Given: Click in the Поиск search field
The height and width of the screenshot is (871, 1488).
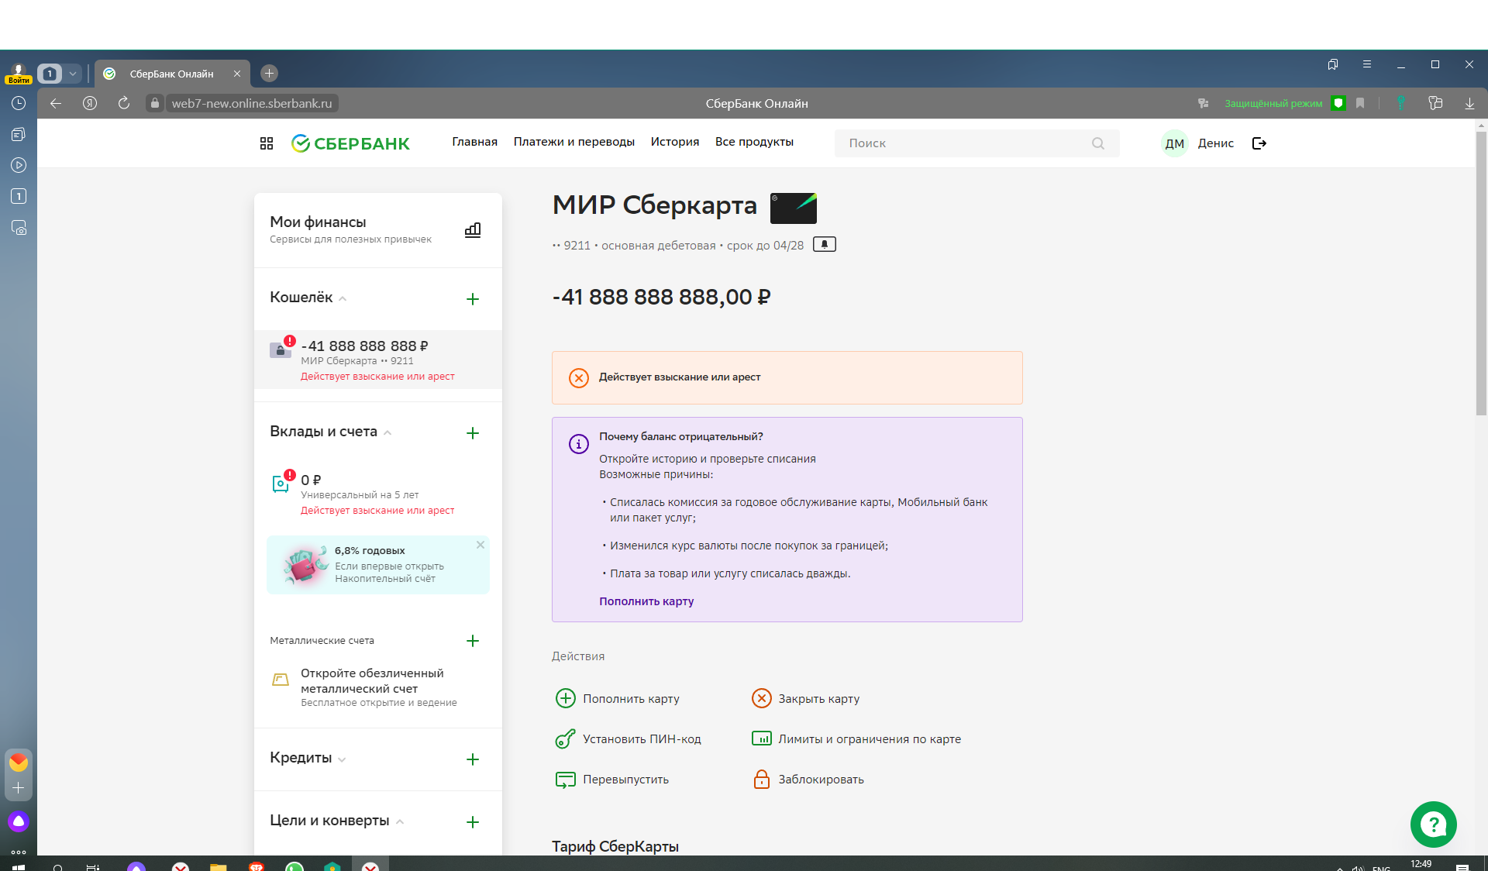Looking at the screenshot, I should click(x=976, y=143).
